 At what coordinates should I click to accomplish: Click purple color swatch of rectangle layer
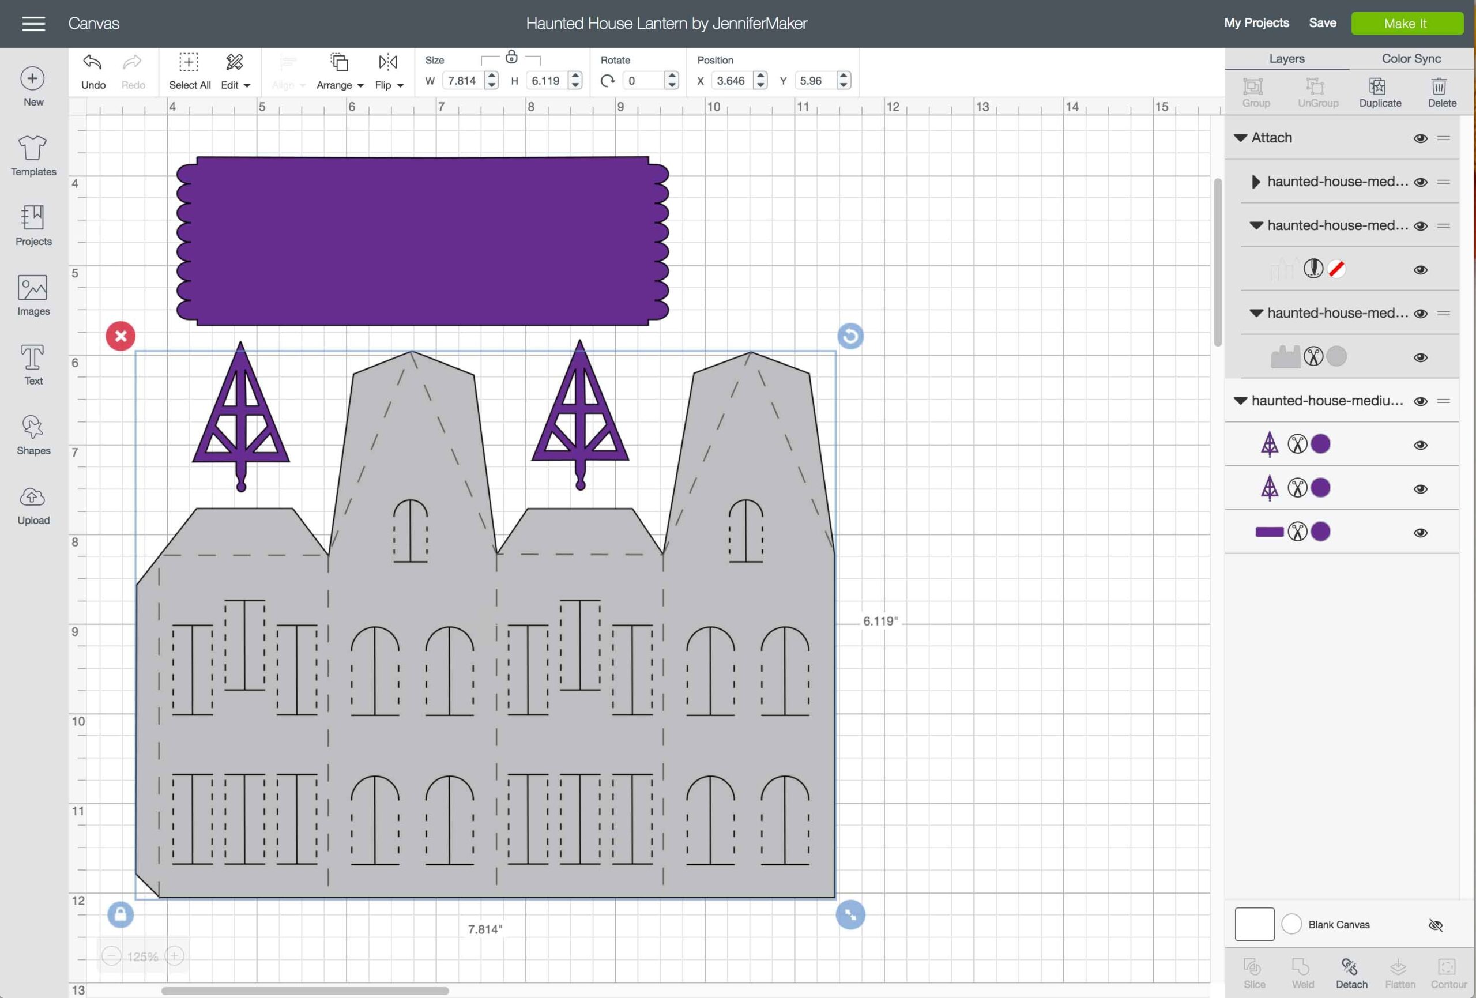pos(1320,532)
